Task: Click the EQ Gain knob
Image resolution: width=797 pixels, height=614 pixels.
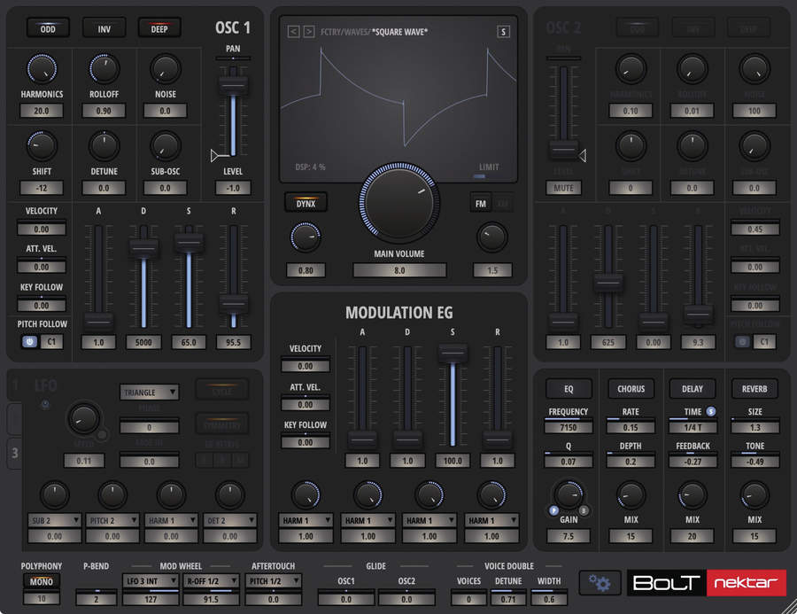Action: pos(569,494)
